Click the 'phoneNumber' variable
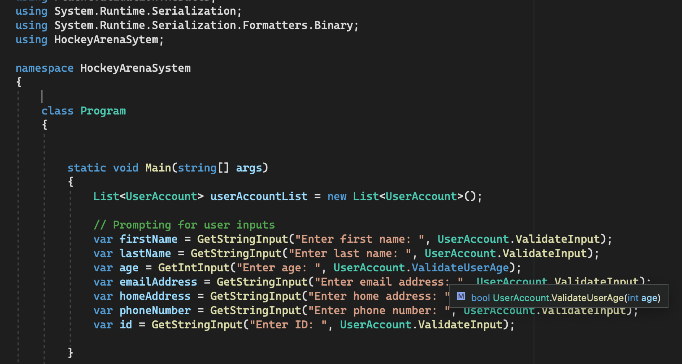The height and width of the screenshot is (364, 682). pyautogui.click(x=155, y=311)
